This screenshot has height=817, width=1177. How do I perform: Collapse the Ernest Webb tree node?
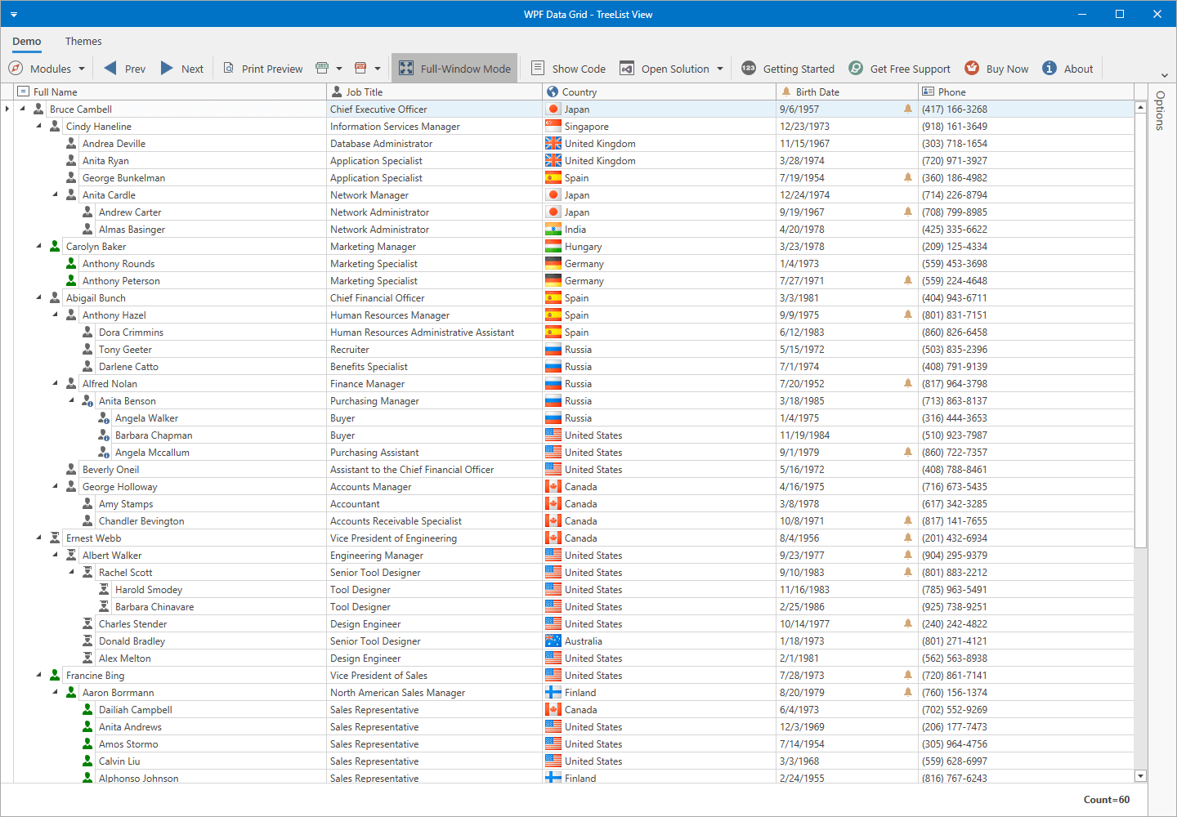pos(38,538)
